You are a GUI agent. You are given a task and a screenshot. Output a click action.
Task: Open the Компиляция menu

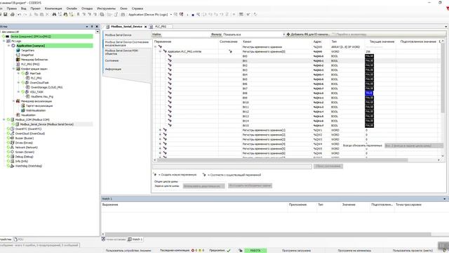53,8
